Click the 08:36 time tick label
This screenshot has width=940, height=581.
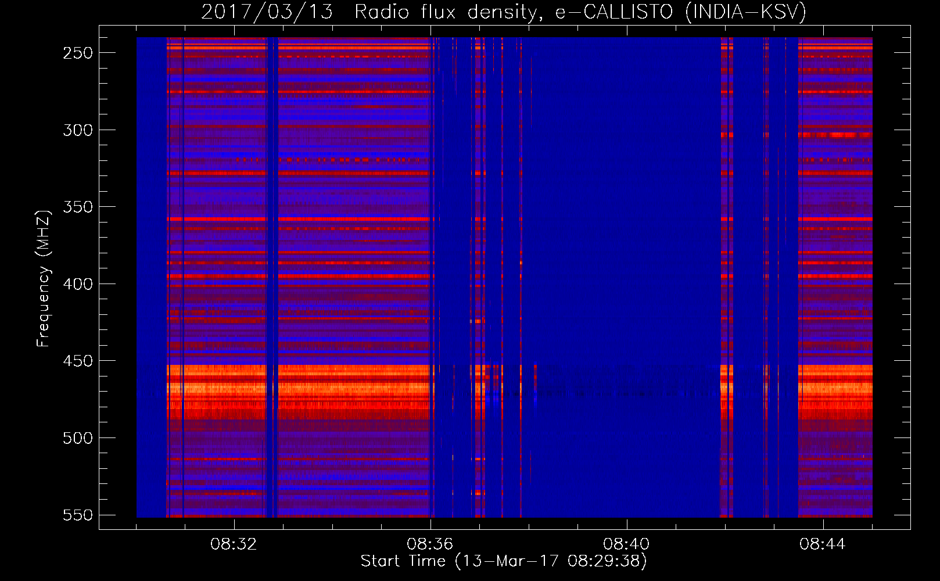point(430,544)
